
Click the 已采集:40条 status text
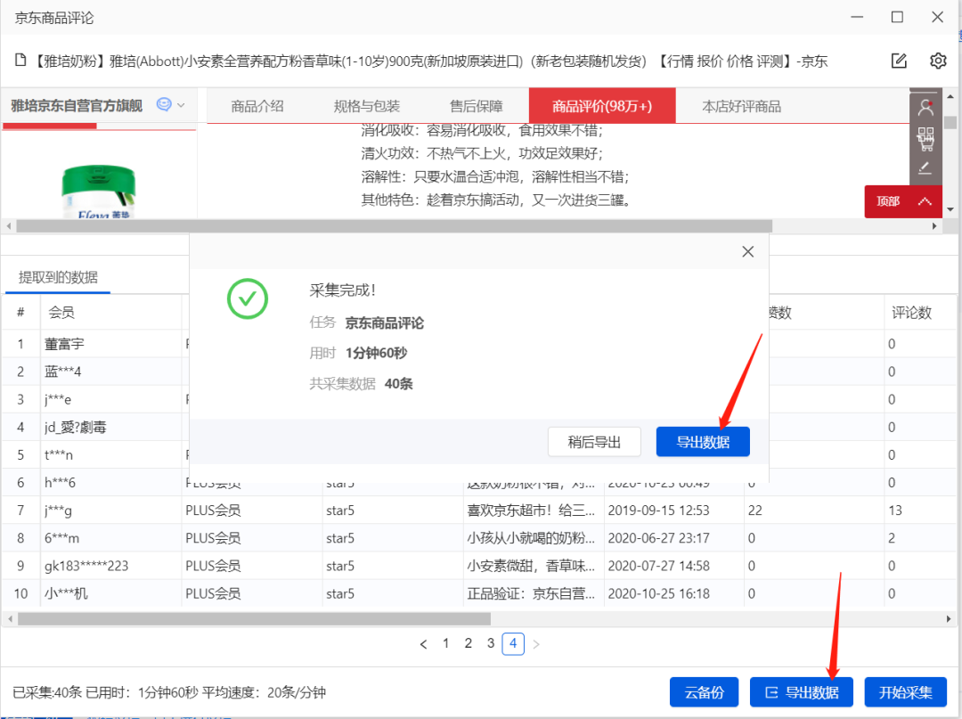point(47,692)
